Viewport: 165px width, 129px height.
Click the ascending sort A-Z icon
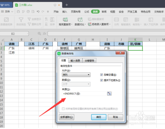[46, 19]
